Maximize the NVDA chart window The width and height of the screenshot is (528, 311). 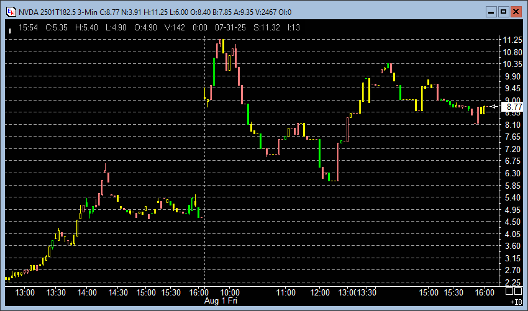pyautogui.click(x=503, y=12)
